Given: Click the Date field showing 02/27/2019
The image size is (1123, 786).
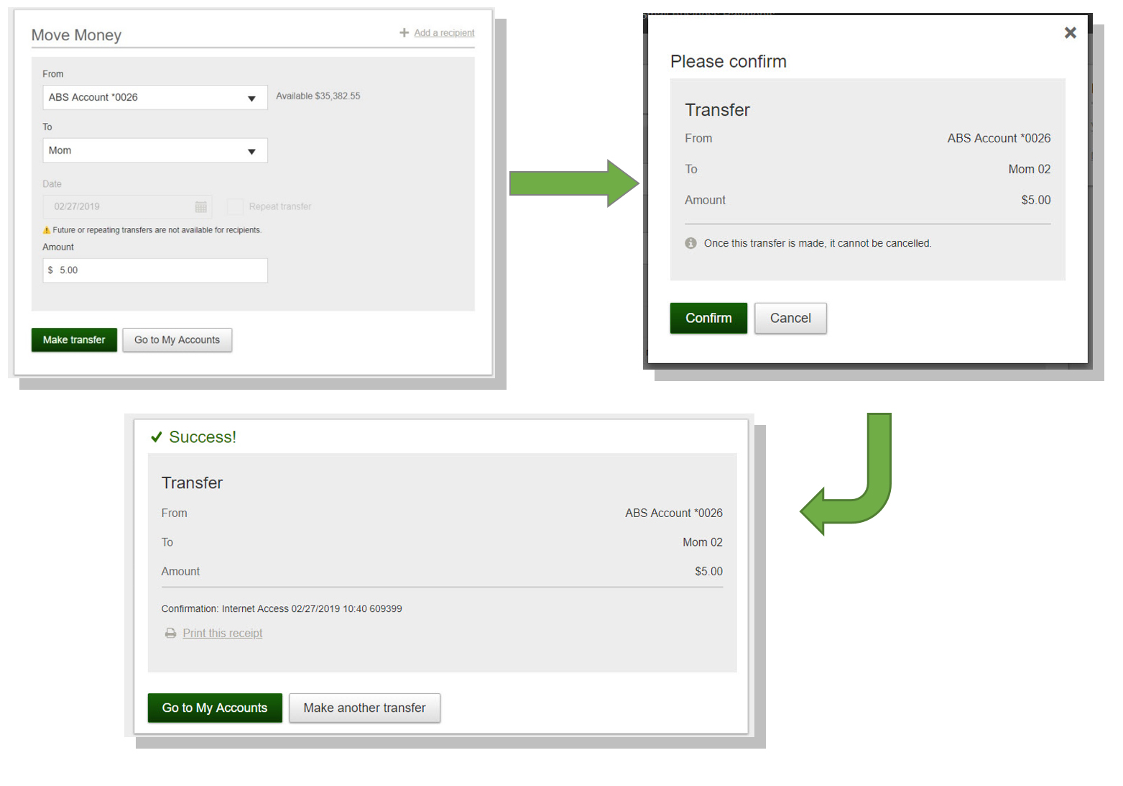Looking at the screenshot, I should [119, 207].
